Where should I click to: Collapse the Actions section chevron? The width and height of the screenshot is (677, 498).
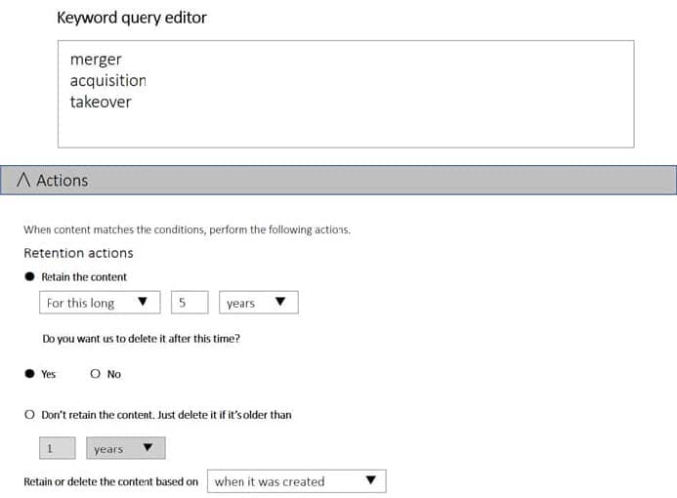pos(23,181)
